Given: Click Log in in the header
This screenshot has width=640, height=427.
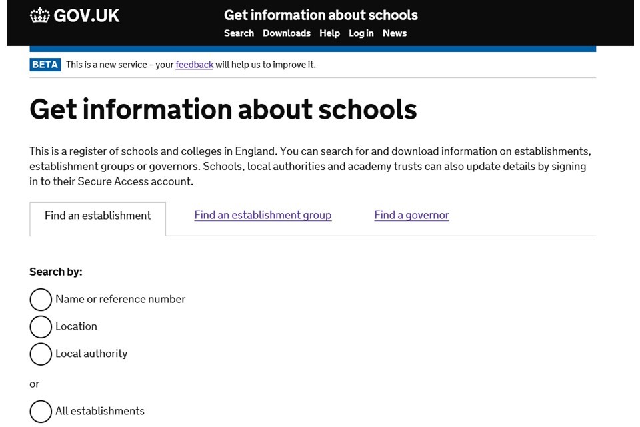Looking at the screenshot, I should click(x=361, y=33).
